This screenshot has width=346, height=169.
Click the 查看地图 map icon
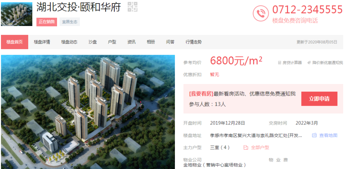[314, 135]
